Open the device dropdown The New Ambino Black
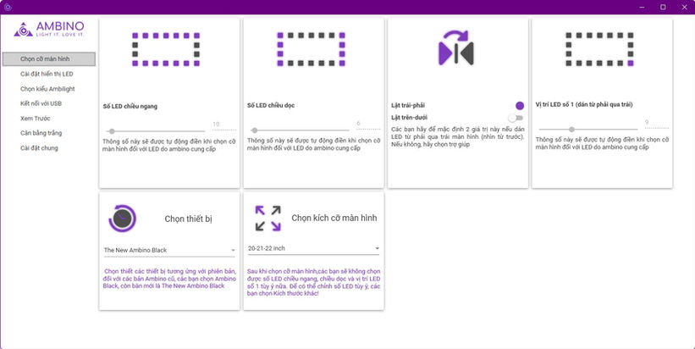This screenshot has width=695, height=349. pos(169,250)
